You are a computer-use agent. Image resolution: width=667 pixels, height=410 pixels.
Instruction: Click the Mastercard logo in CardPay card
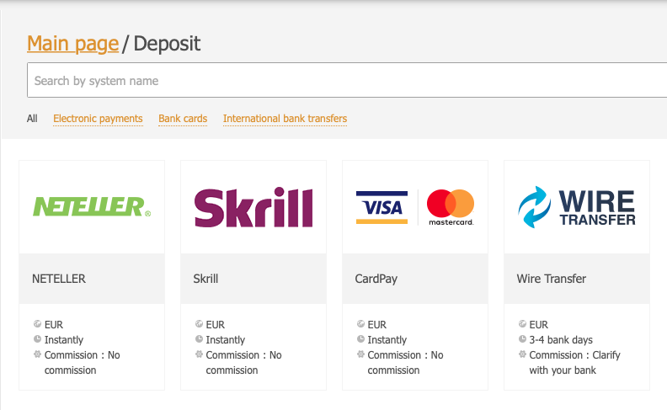click(451, 208)
